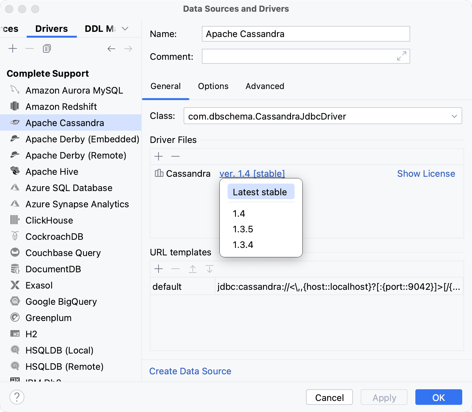
Task: Choose the Latest stable option
Action: point(260,192)
